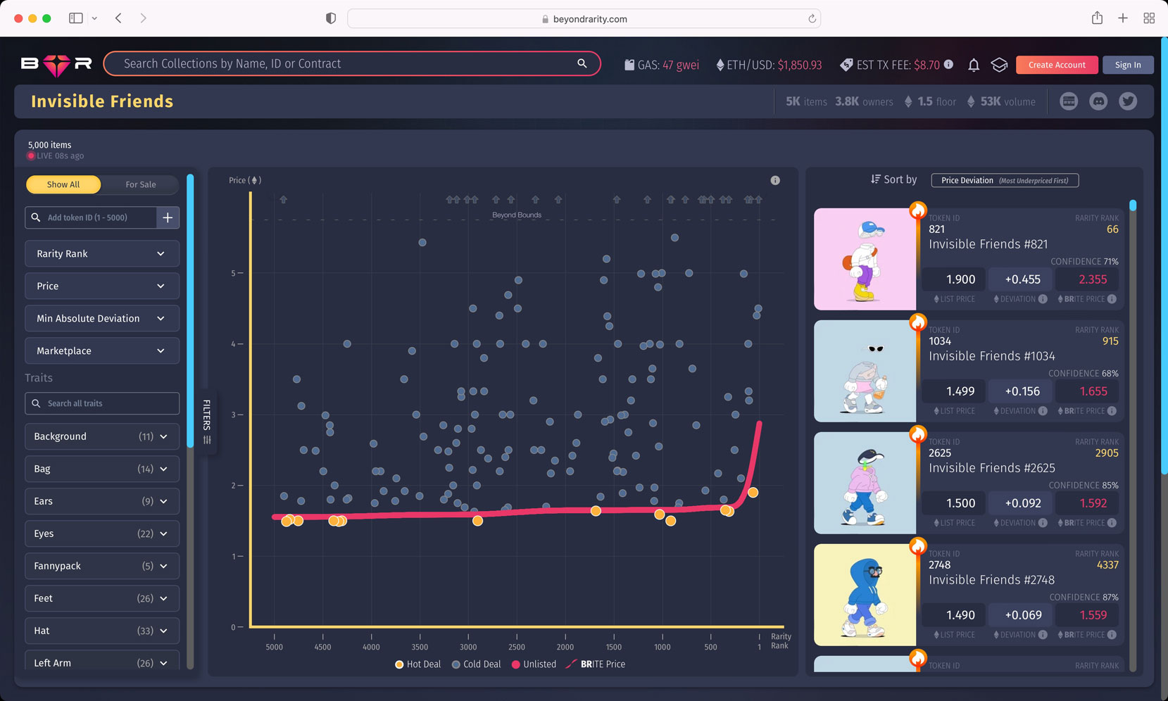Viewport: 1168px width, 701px height.
Task: Click the hot deal flame on #821 card
Action: [917, 210]
